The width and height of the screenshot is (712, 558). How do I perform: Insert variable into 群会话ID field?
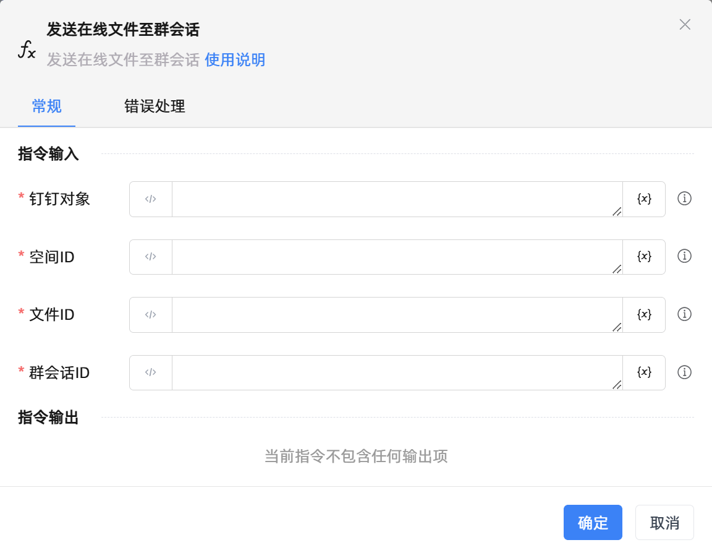[644, 372]
